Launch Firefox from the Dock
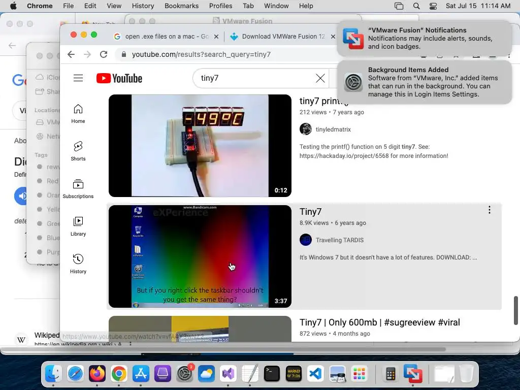 click(97, 374)
